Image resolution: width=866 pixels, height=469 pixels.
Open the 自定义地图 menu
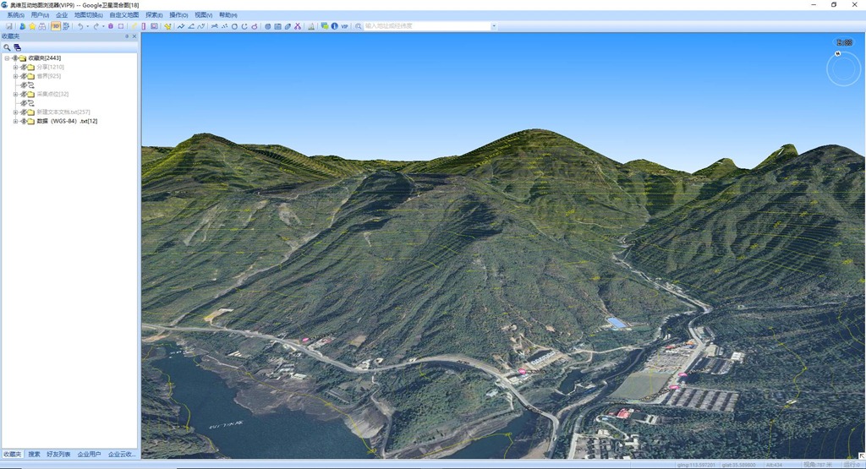pyautogui.click(x=124, y=15)
